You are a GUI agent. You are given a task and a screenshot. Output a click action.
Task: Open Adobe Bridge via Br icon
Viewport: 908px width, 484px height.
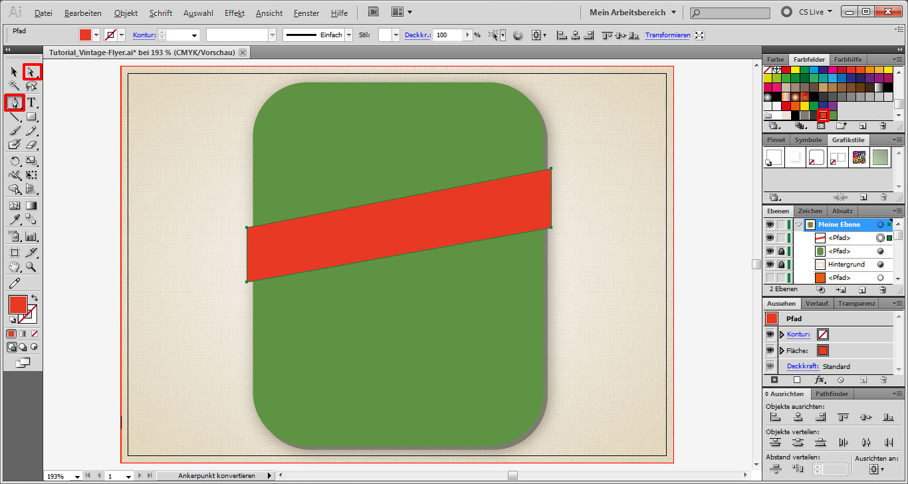(374, 12)
